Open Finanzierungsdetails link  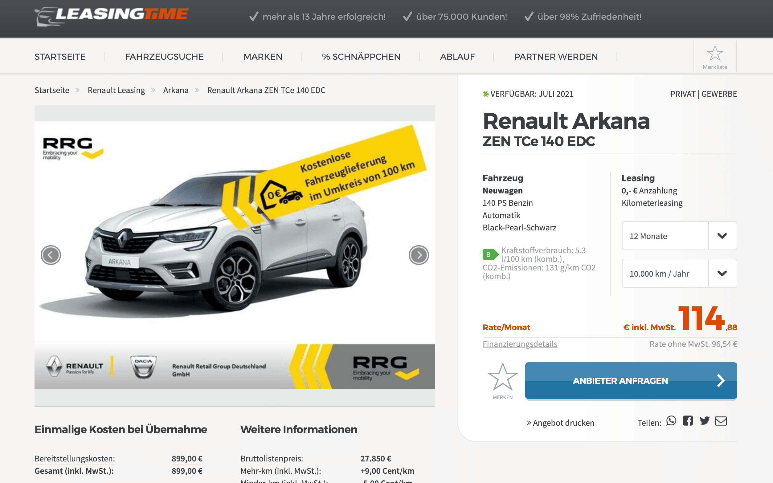pos(520,344)
